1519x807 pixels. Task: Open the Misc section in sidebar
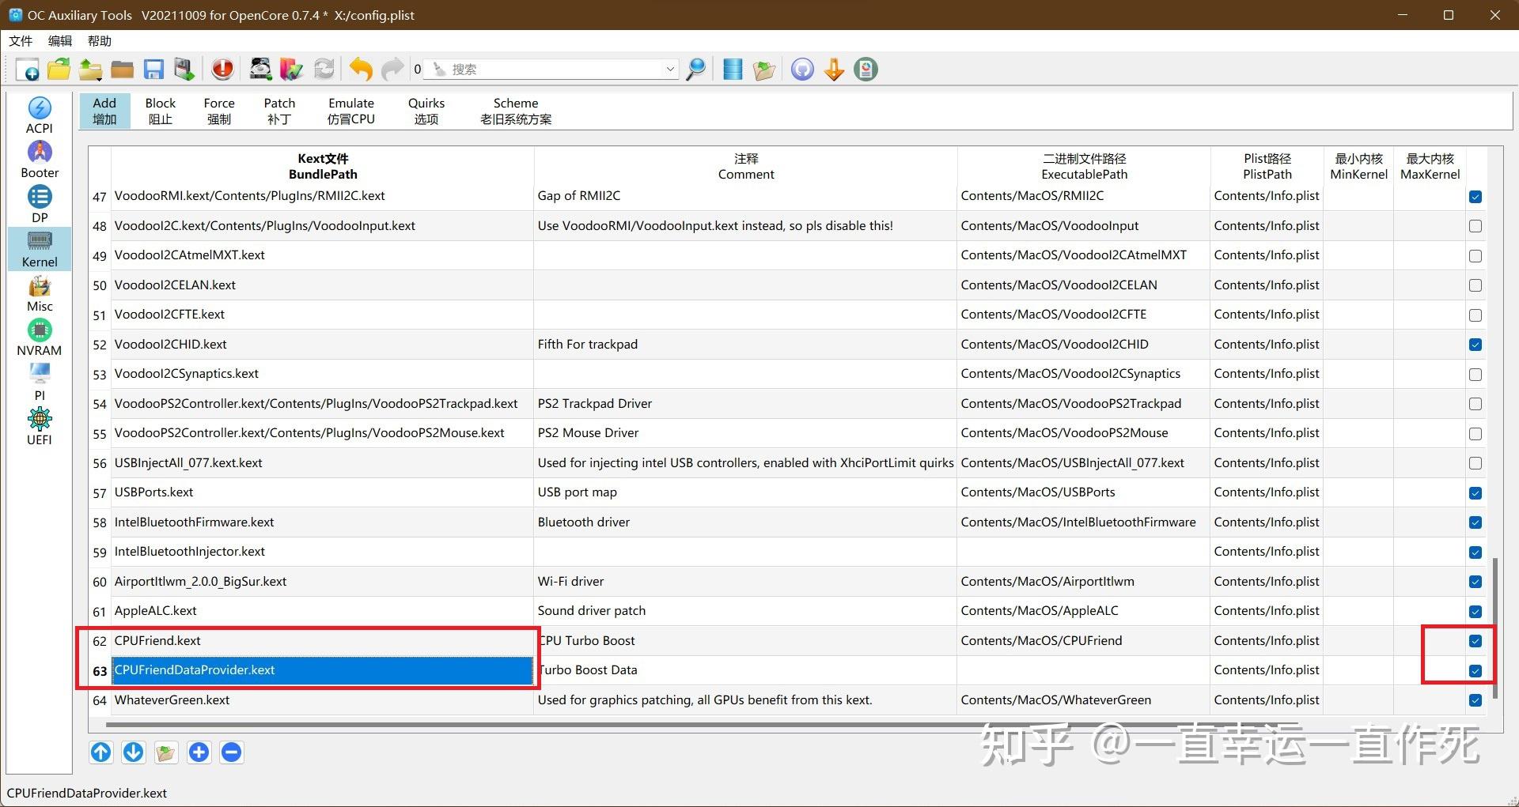pyautogui.click(x=40, y=293)
